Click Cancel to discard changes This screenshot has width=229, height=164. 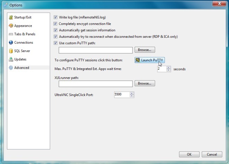(x=212, y=154)
